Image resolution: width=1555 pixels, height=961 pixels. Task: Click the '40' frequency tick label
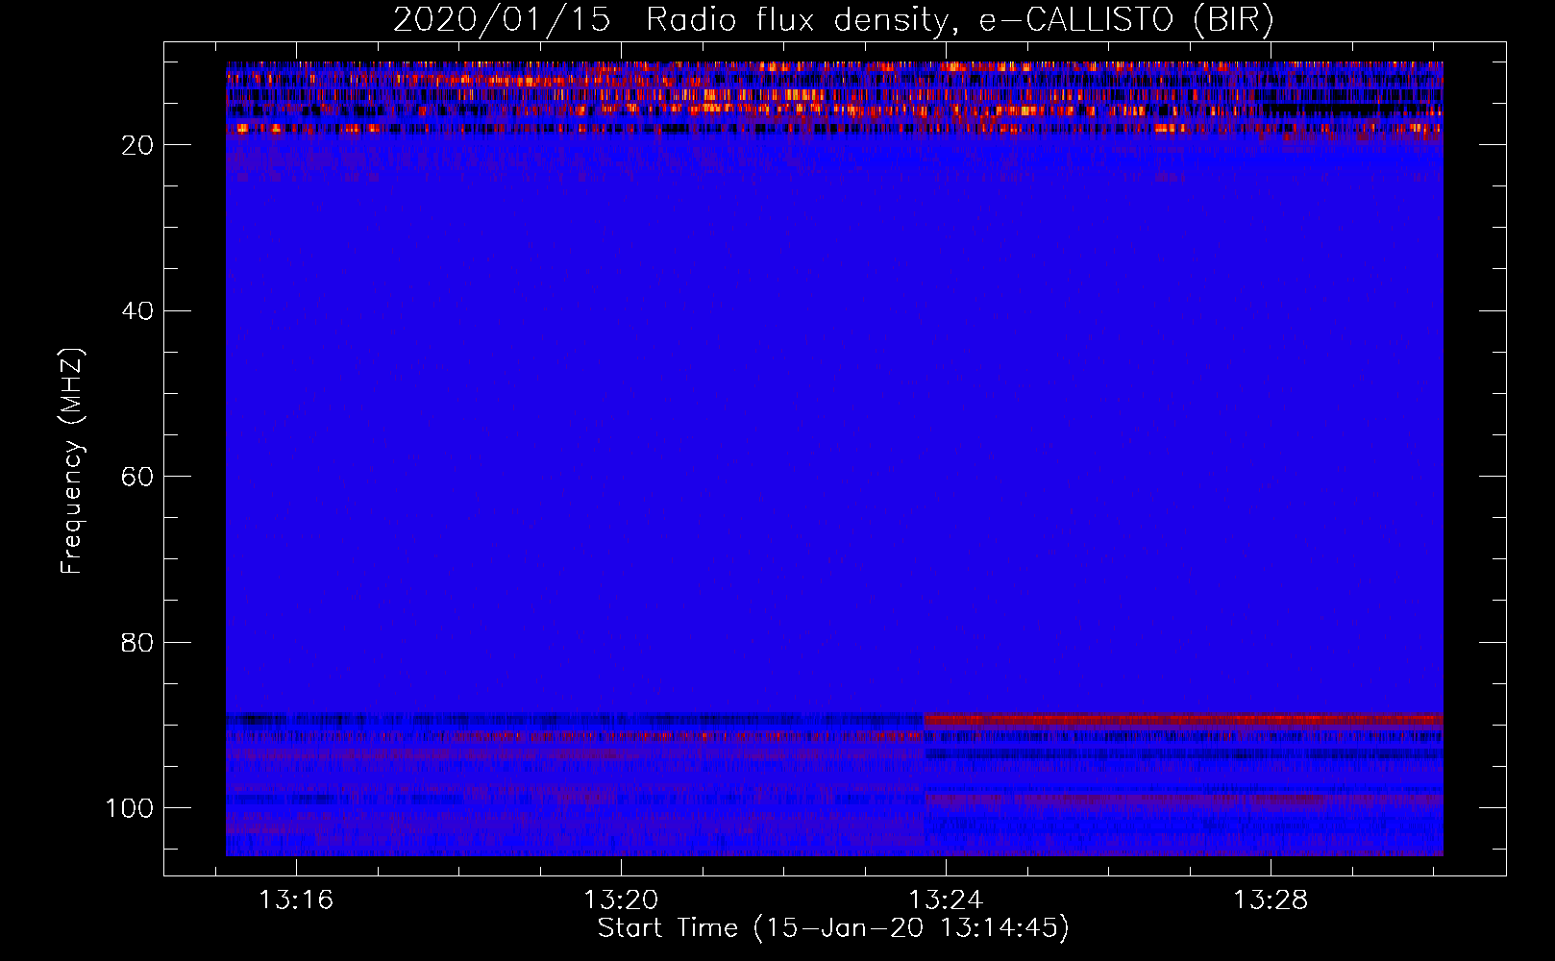coord(137,311)
